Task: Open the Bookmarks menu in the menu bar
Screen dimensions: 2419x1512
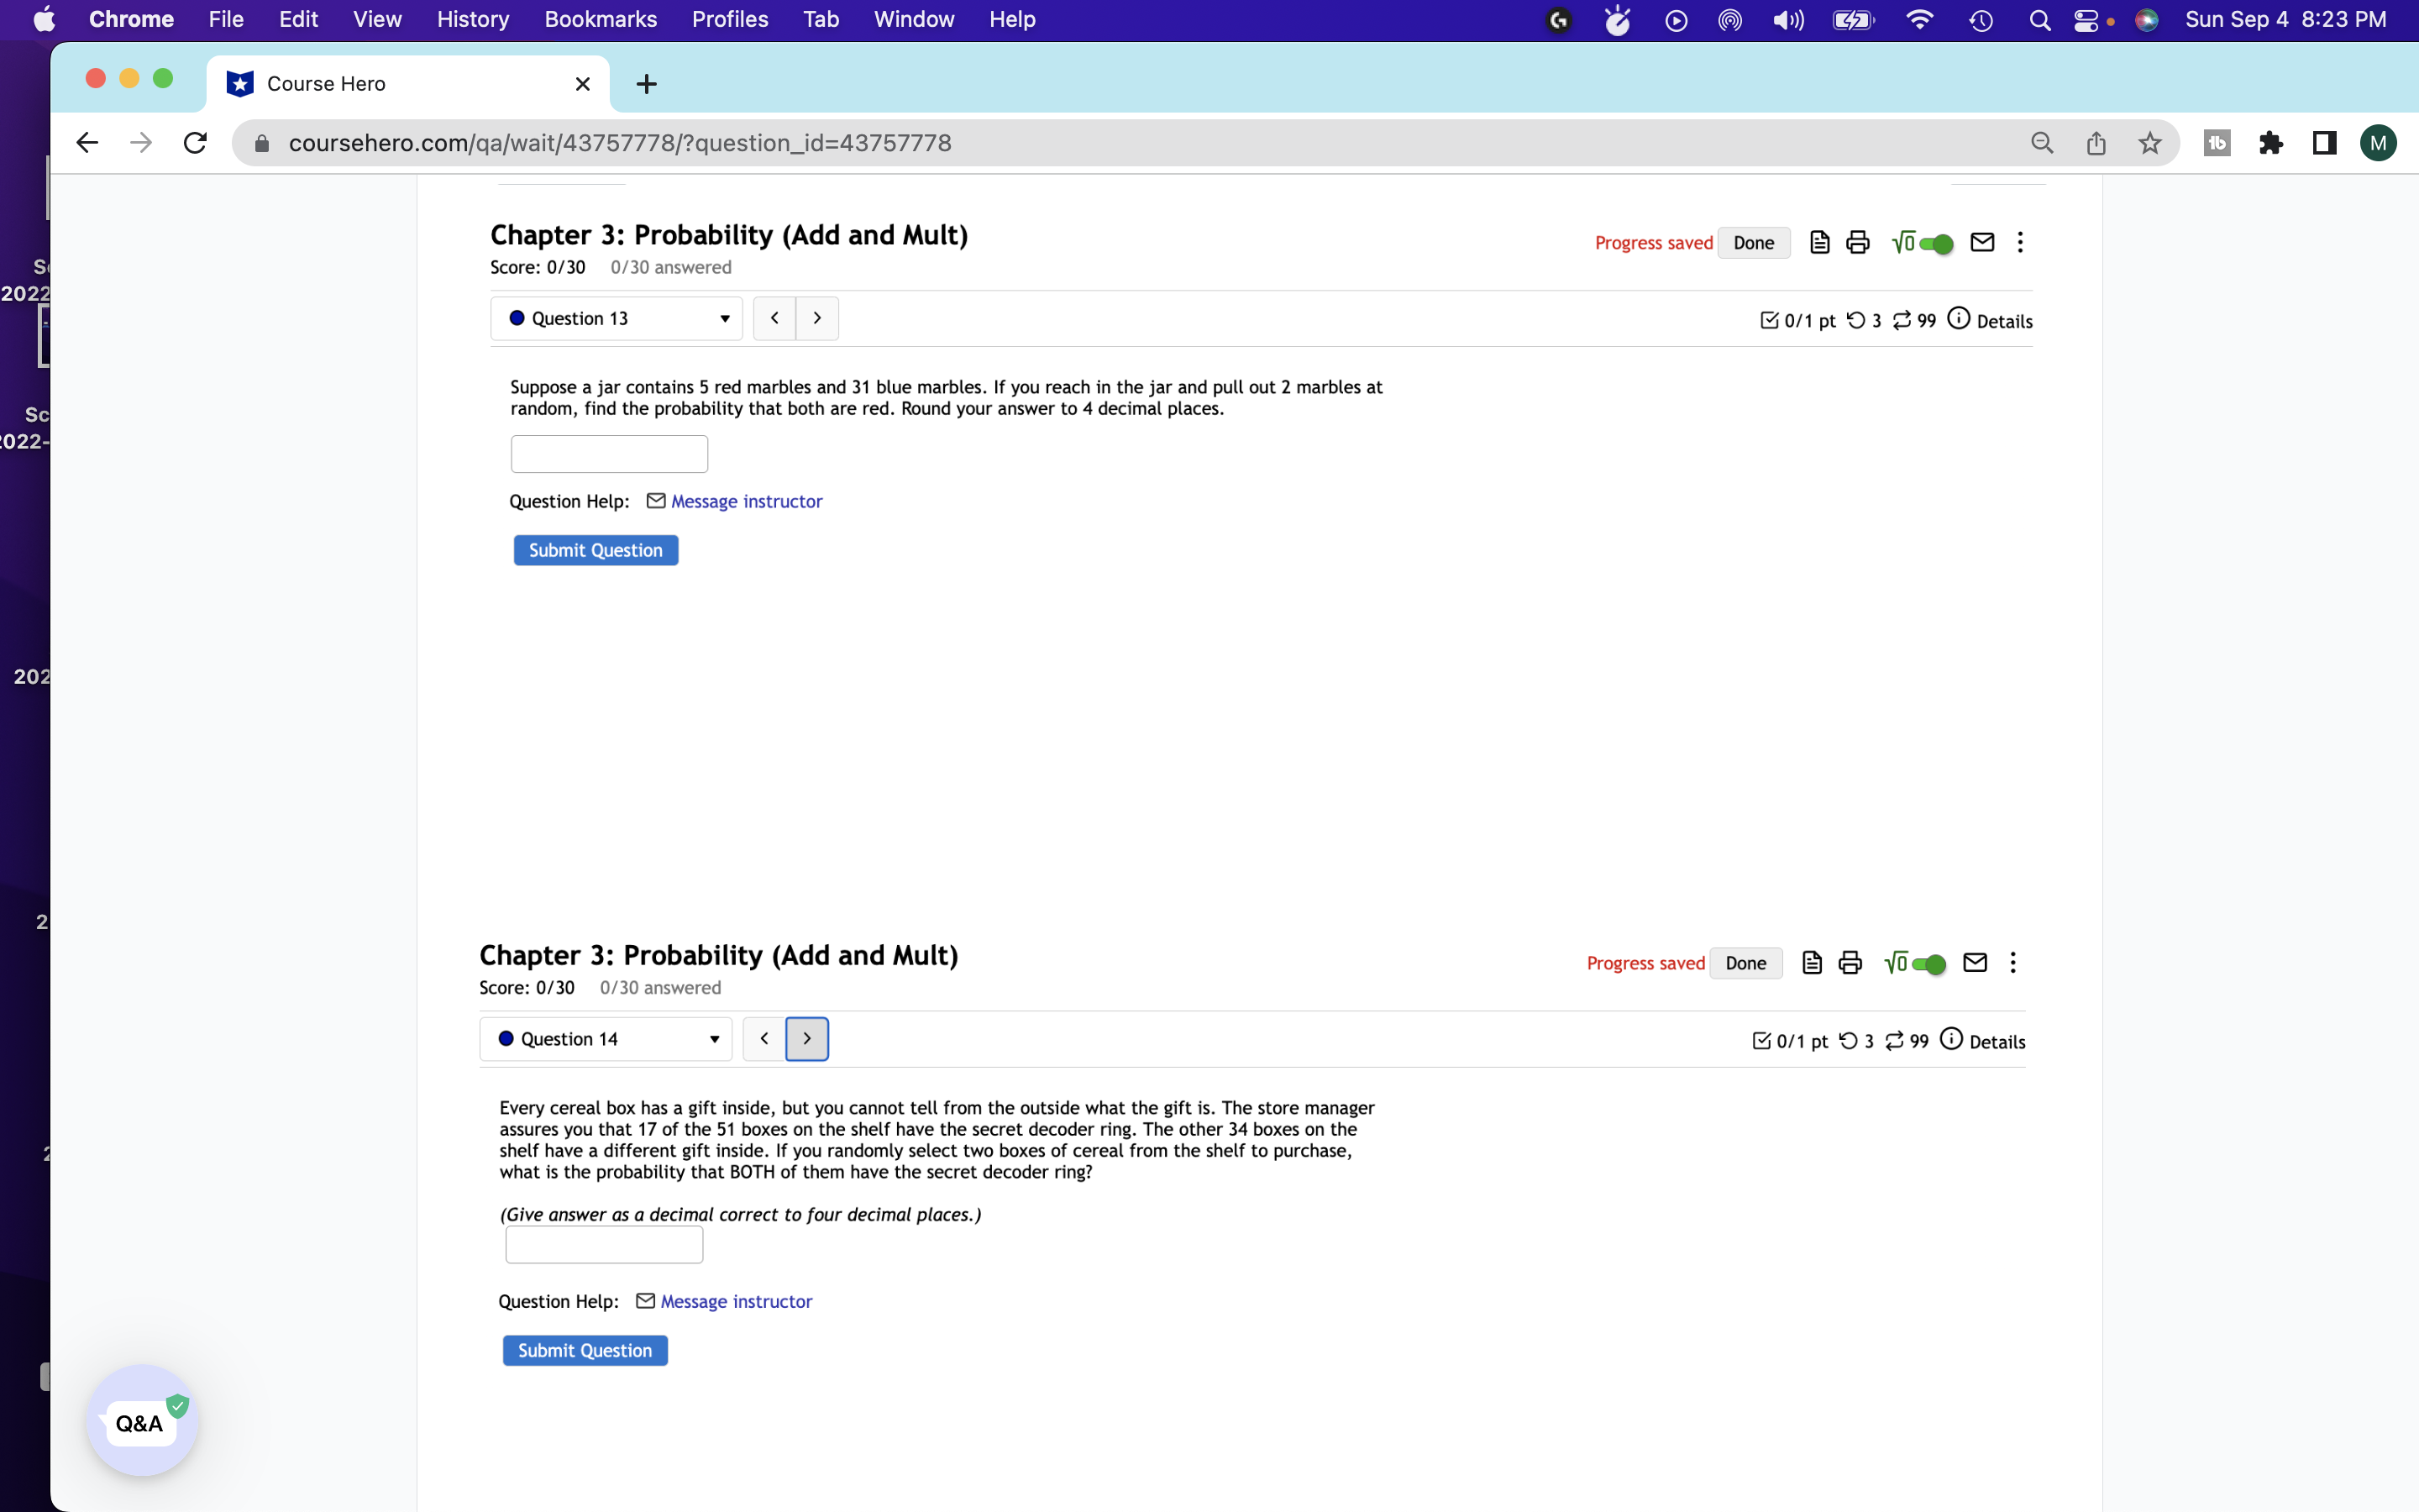Action: coord(600,19)
